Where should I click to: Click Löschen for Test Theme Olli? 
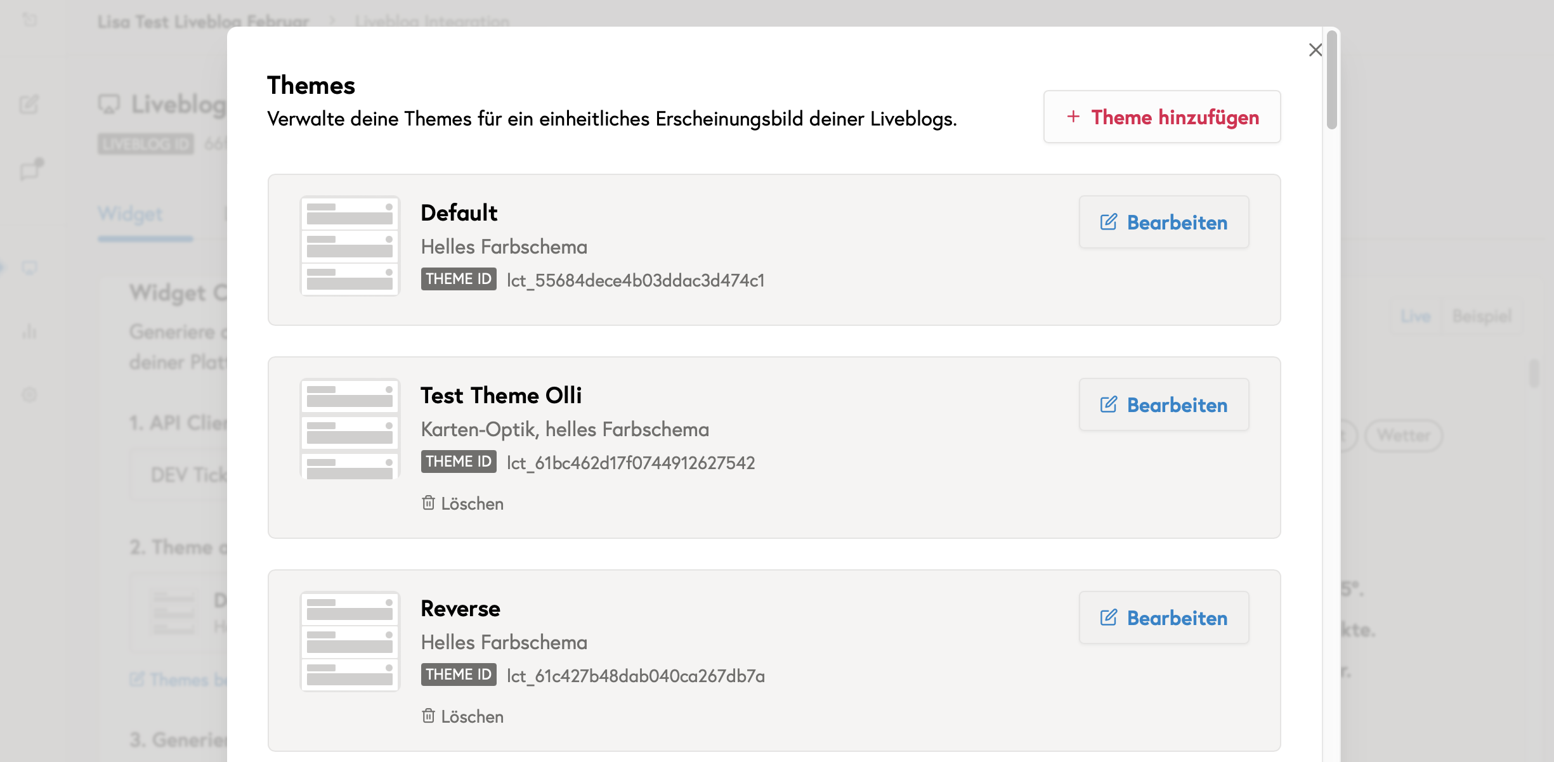point(472,504)
